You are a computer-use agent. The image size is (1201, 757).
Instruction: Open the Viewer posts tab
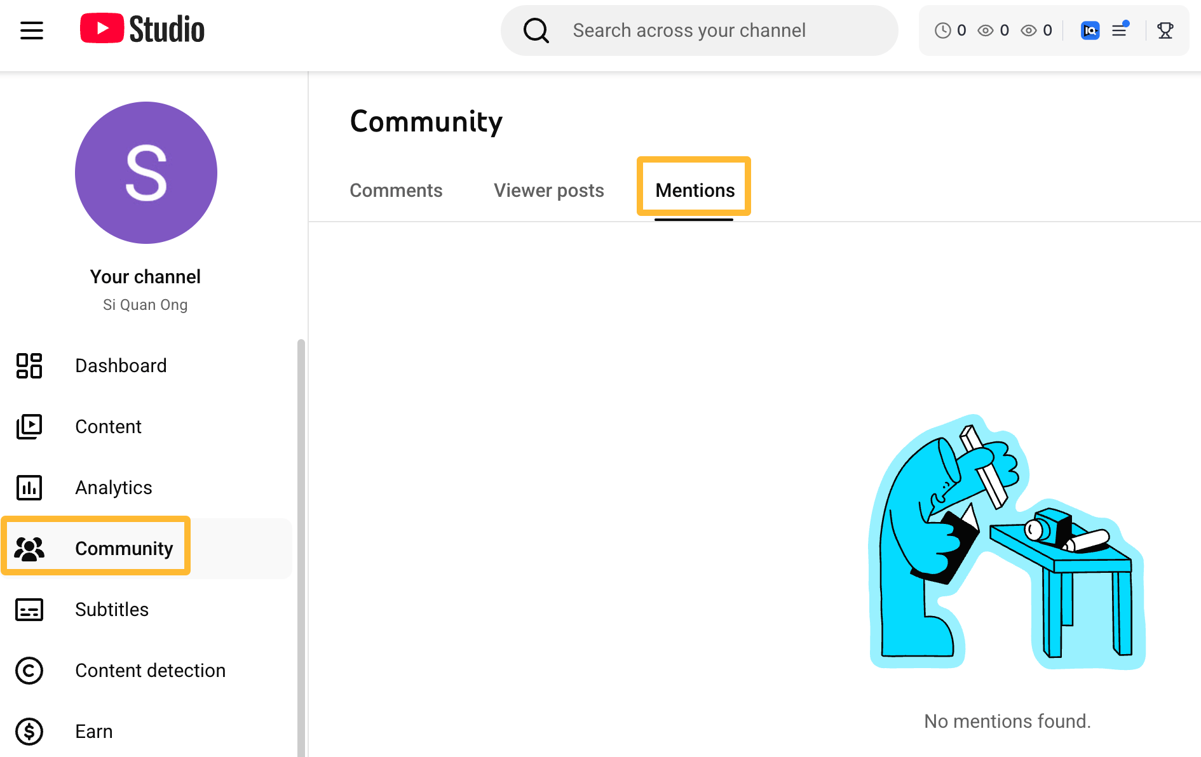(548, 190)
